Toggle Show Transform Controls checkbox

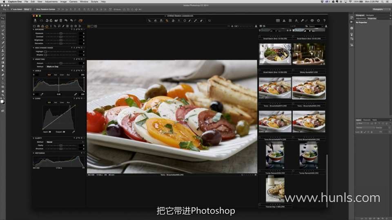[x=34, y=9]
